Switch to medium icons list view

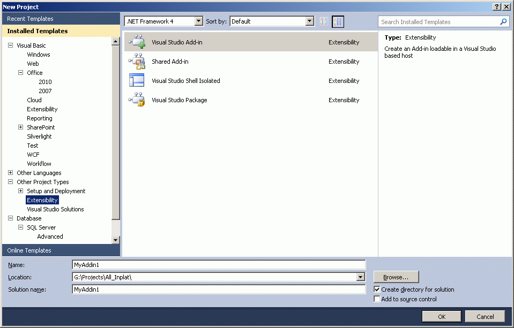338,21
